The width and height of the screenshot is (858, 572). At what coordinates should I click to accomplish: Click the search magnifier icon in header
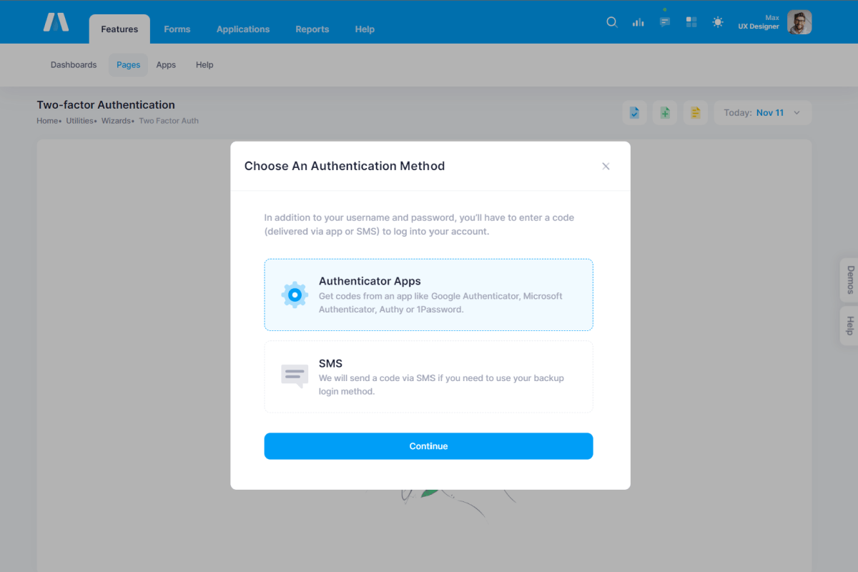[611, 22]
